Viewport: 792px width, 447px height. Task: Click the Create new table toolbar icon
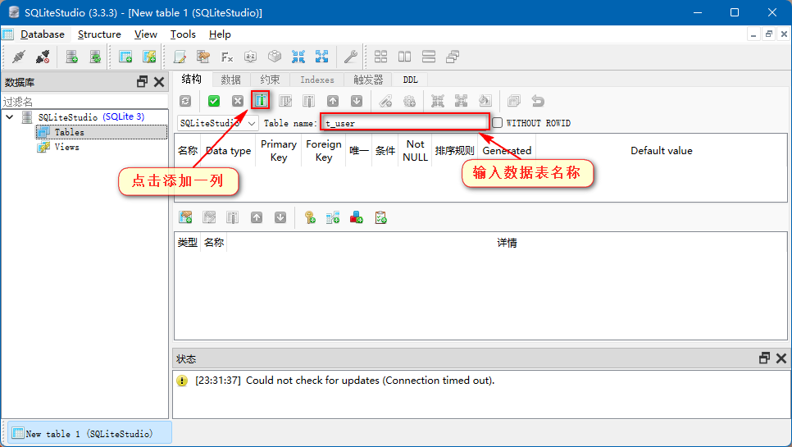(x=125, y=57)
